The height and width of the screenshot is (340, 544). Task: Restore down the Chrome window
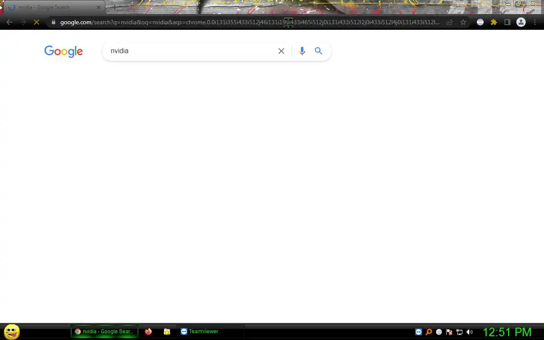pos(519,3)
